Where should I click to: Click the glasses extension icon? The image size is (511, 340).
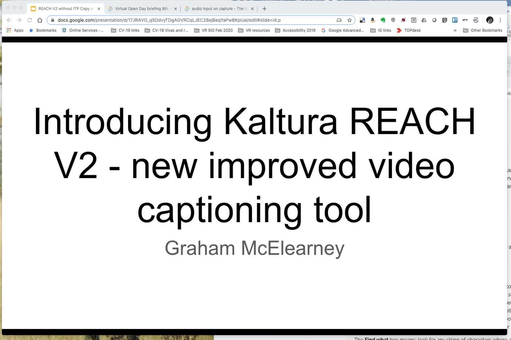[x=465, y=20]
